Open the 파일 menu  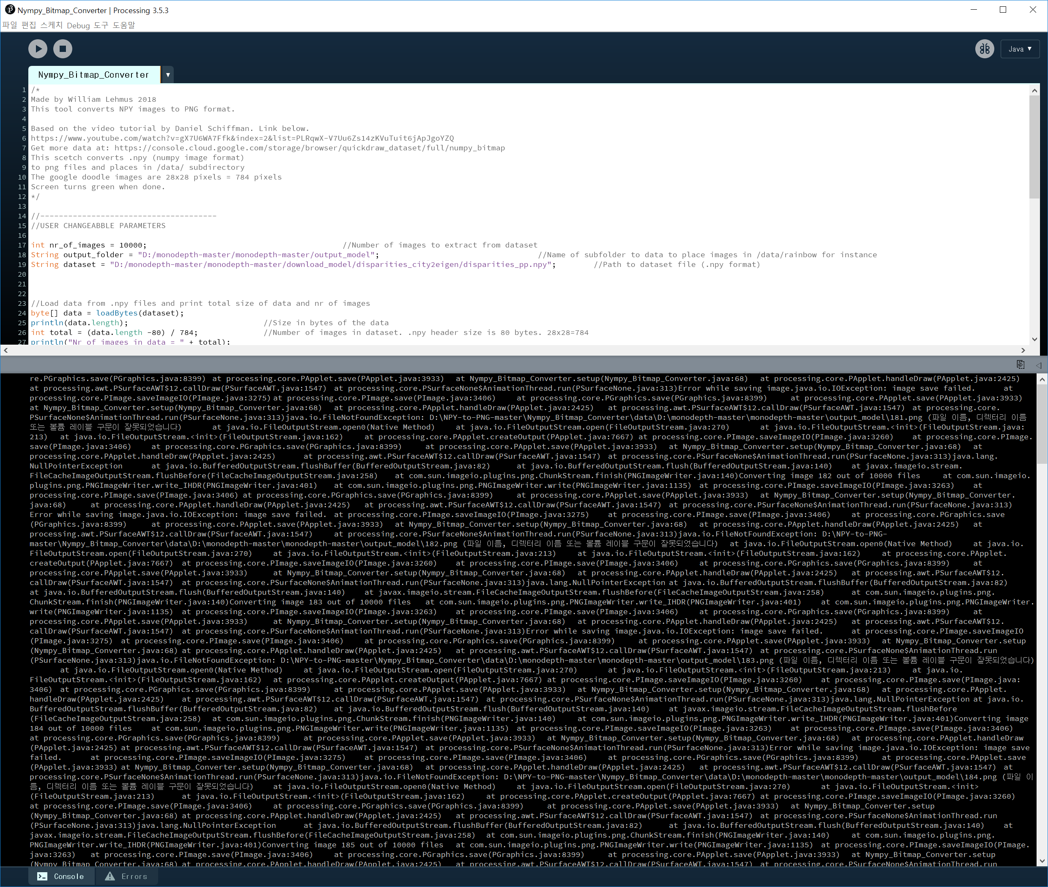10,25
